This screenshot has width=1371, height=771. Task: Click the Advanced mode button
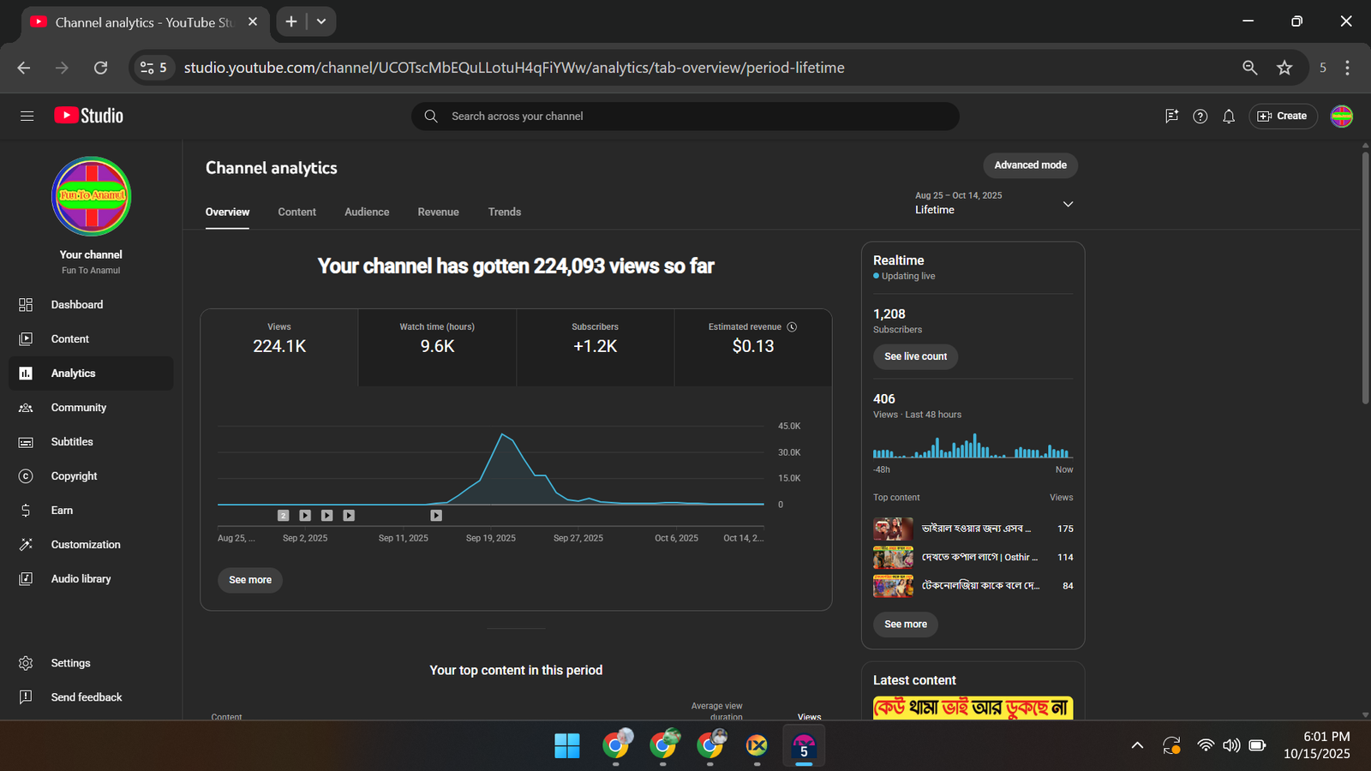pos(1030,165)
